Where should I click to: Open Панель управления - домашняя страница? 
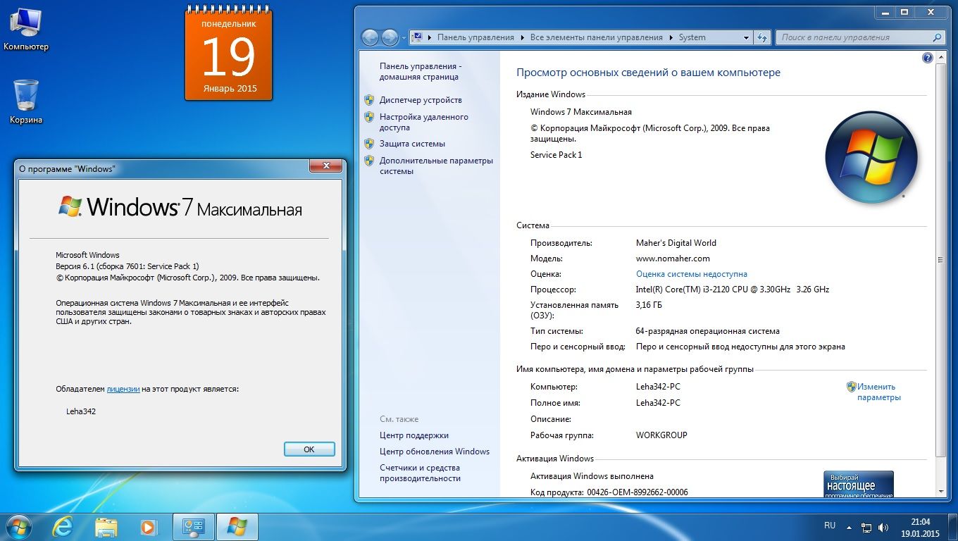(420, 71)
